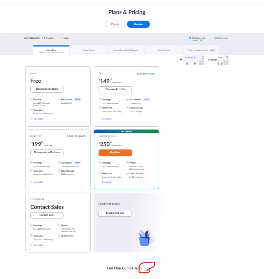Click the $29 SAVINGS label

point(145,74)
